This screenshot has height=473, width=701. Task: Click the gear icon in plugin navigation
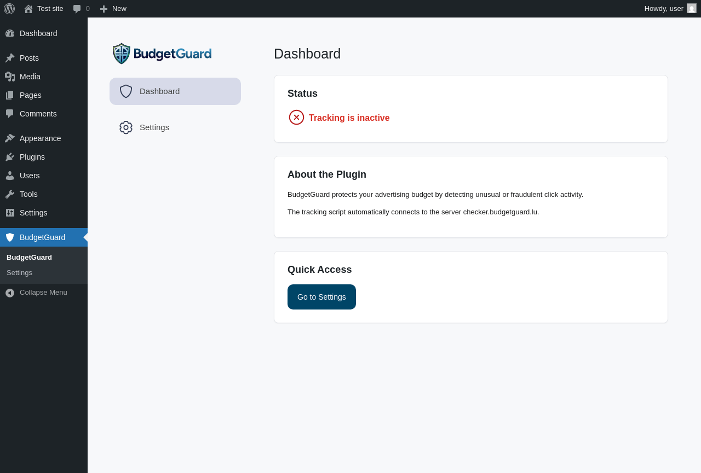pos(126,127)
